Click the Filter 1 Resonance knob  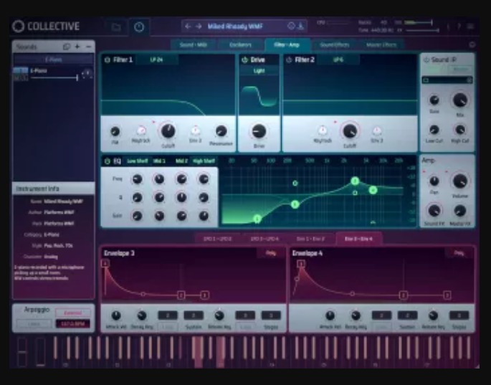coord(221,131)
